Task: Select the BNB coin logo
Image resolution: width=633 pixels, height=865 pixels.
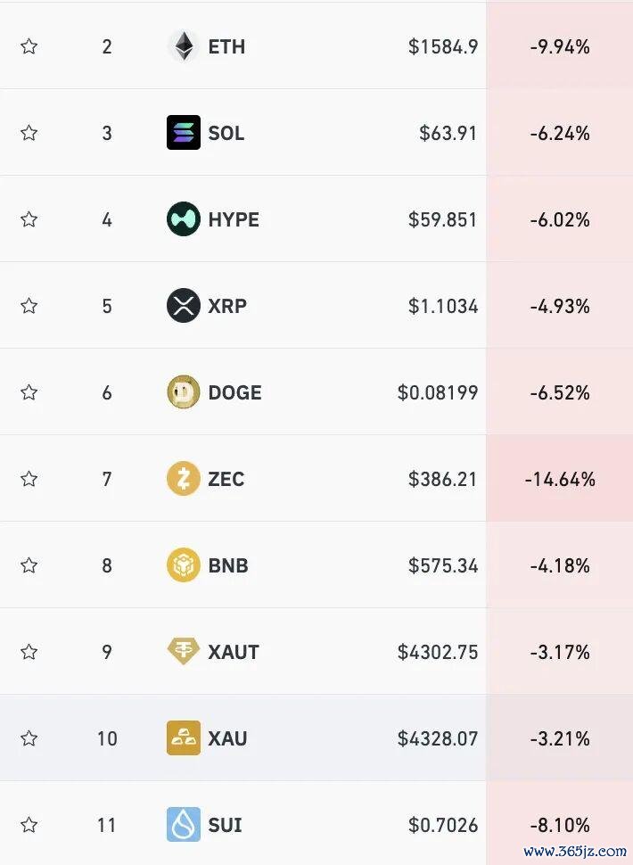Action: pos(184,564)
